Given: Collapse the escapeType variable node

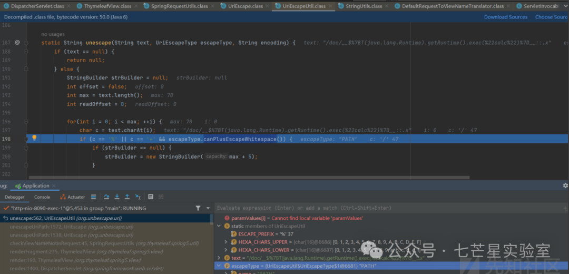Looking at the screenshot, I should pos(219,266).
